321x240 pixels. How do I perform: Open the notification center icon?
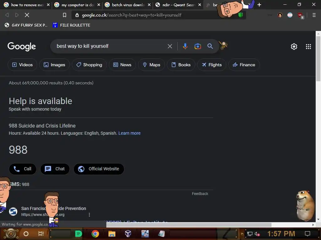[x=307, y=234]
